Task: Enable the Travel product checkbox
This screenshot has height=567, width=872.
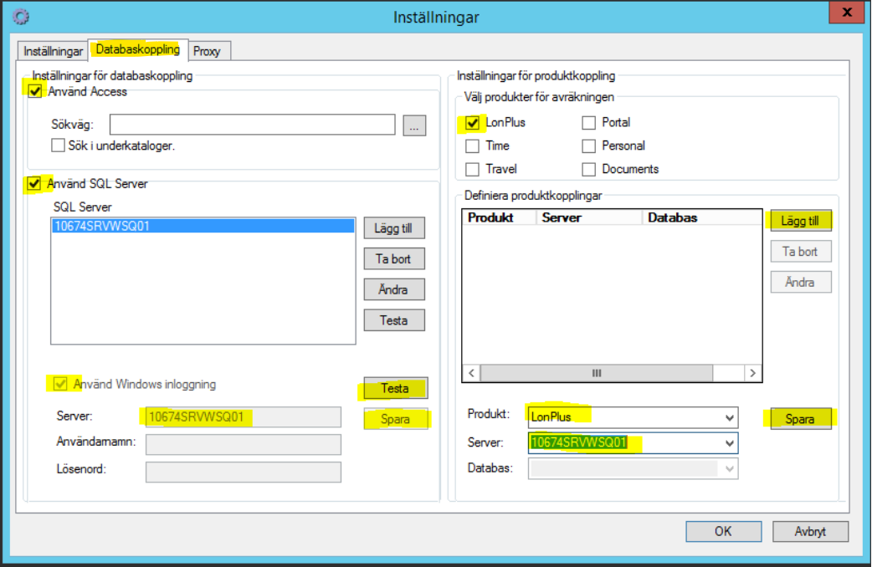Action: (x=472, y=169)
